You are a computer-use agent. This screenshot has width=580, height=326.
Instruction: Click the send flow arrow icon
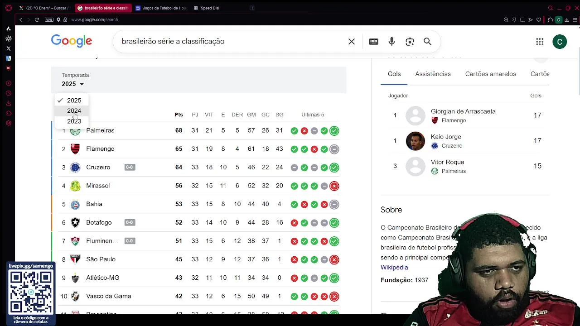pyautogui.click(x=530, y=19)
